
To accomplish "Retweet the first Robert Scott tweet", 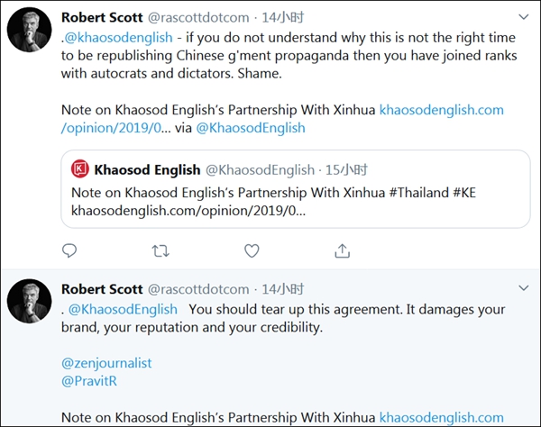I will (x=161, y=250).
